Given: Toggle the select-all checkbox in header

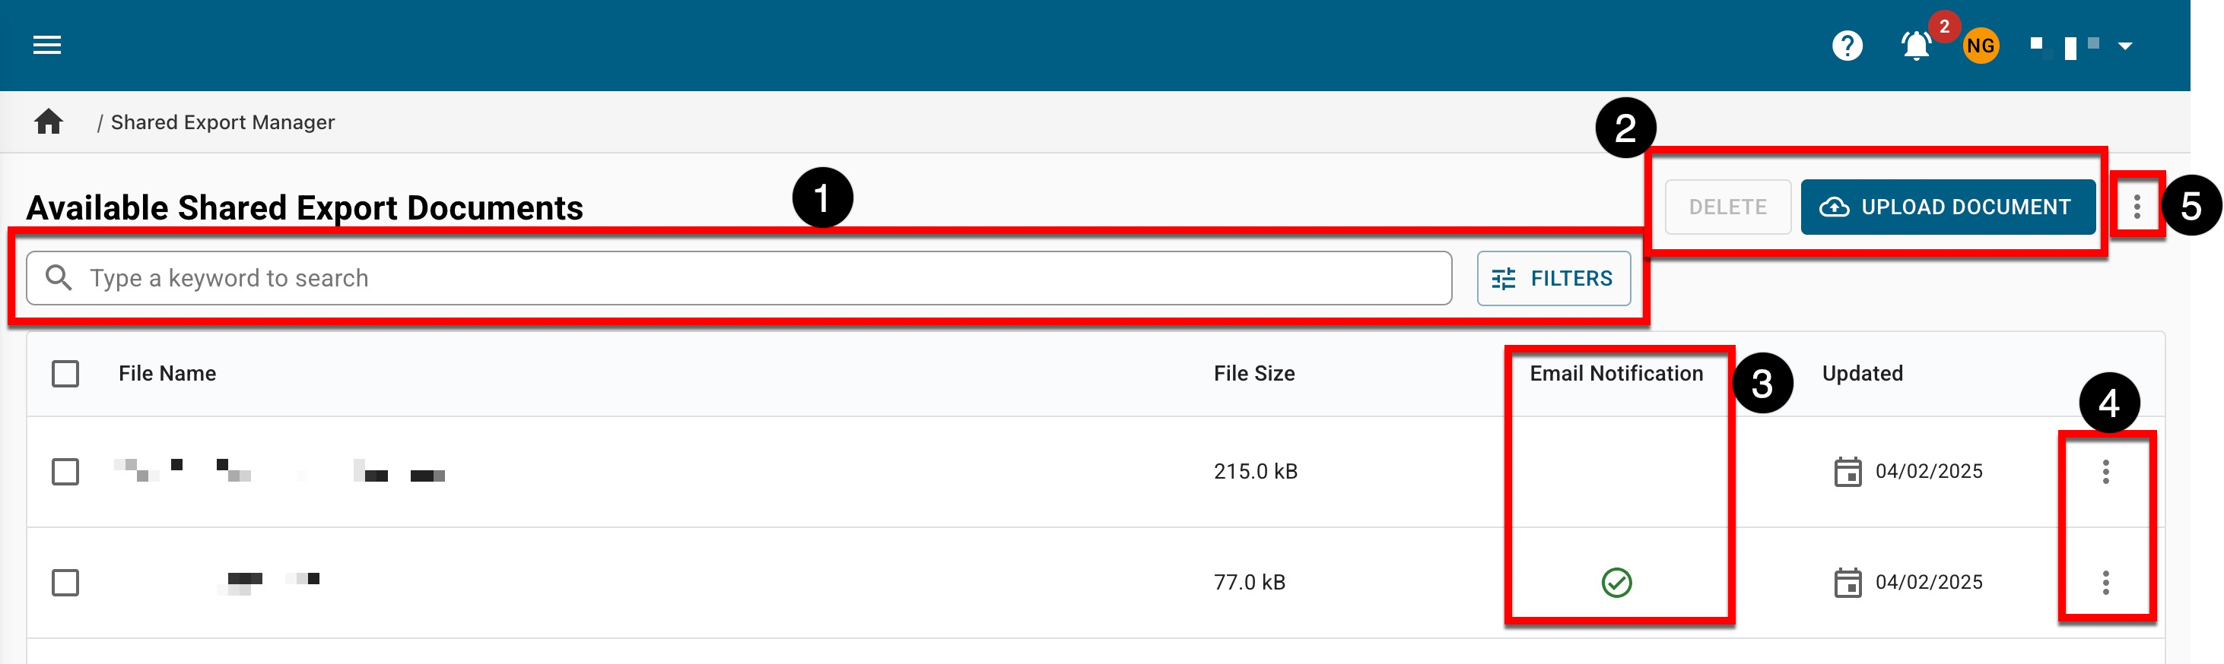Looking at the screenshot, I should (x=65, y=375).
